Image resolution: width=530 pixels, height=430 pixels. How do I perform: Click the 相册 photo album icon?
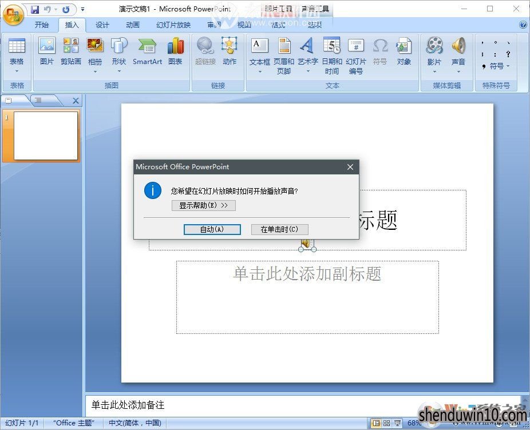point(95,46)
